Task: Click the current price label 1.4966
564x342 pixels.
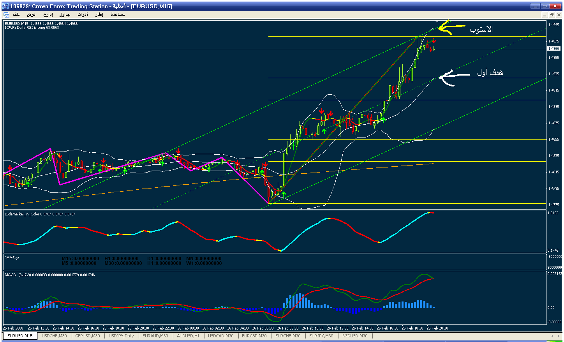Action: coord(553,49)
